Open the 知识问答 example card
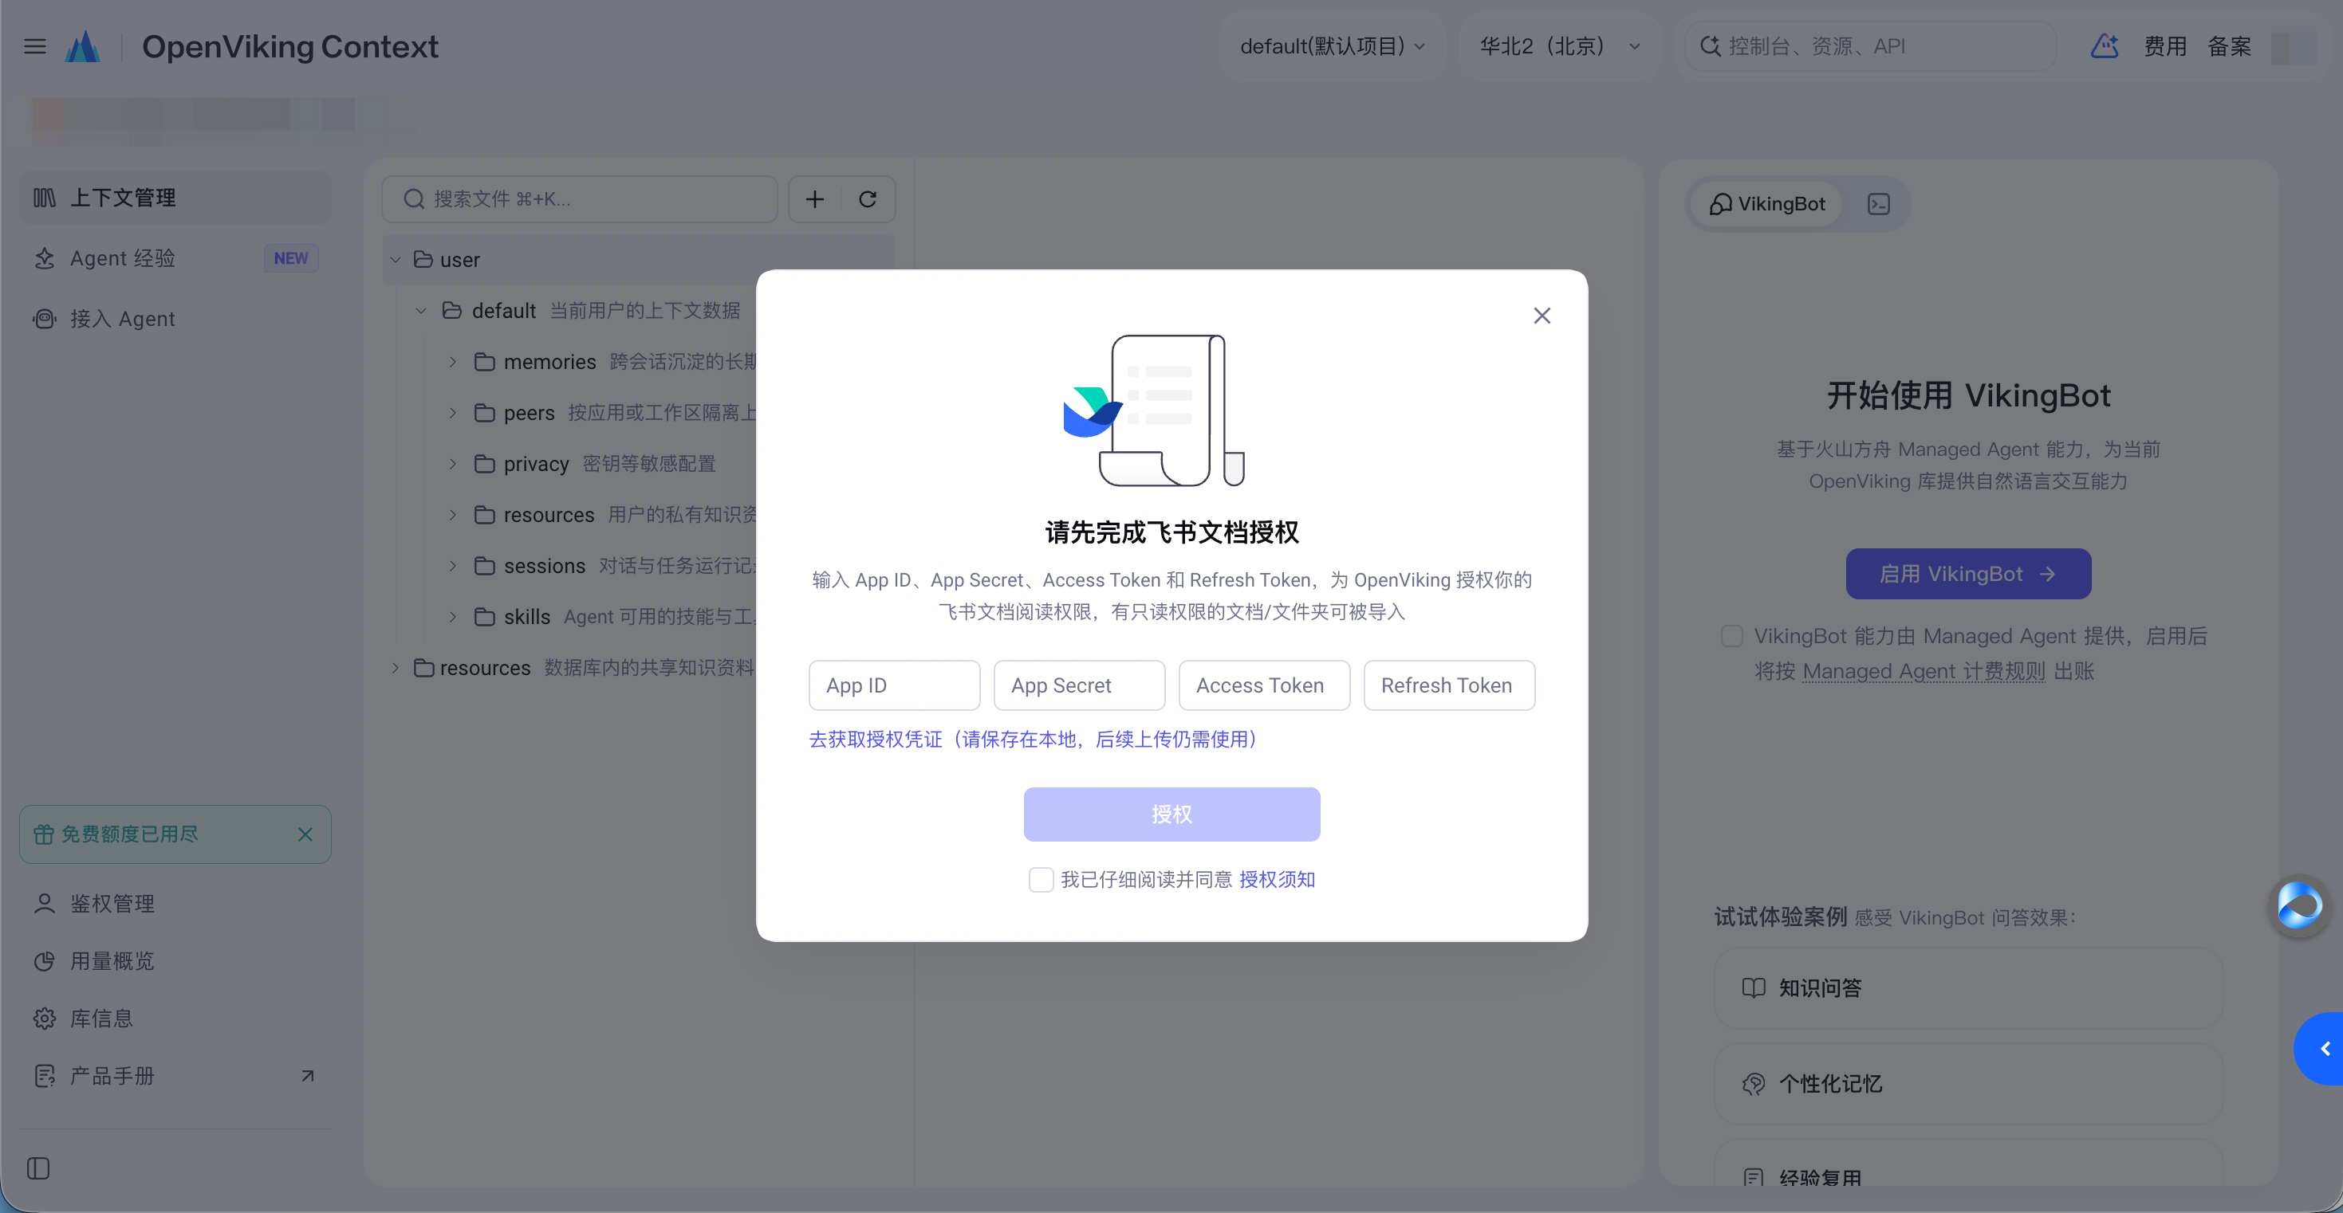Image resolution: width=2343 pixels, height=1213 pixels. pyautogui.click(x=1968, y=988)
